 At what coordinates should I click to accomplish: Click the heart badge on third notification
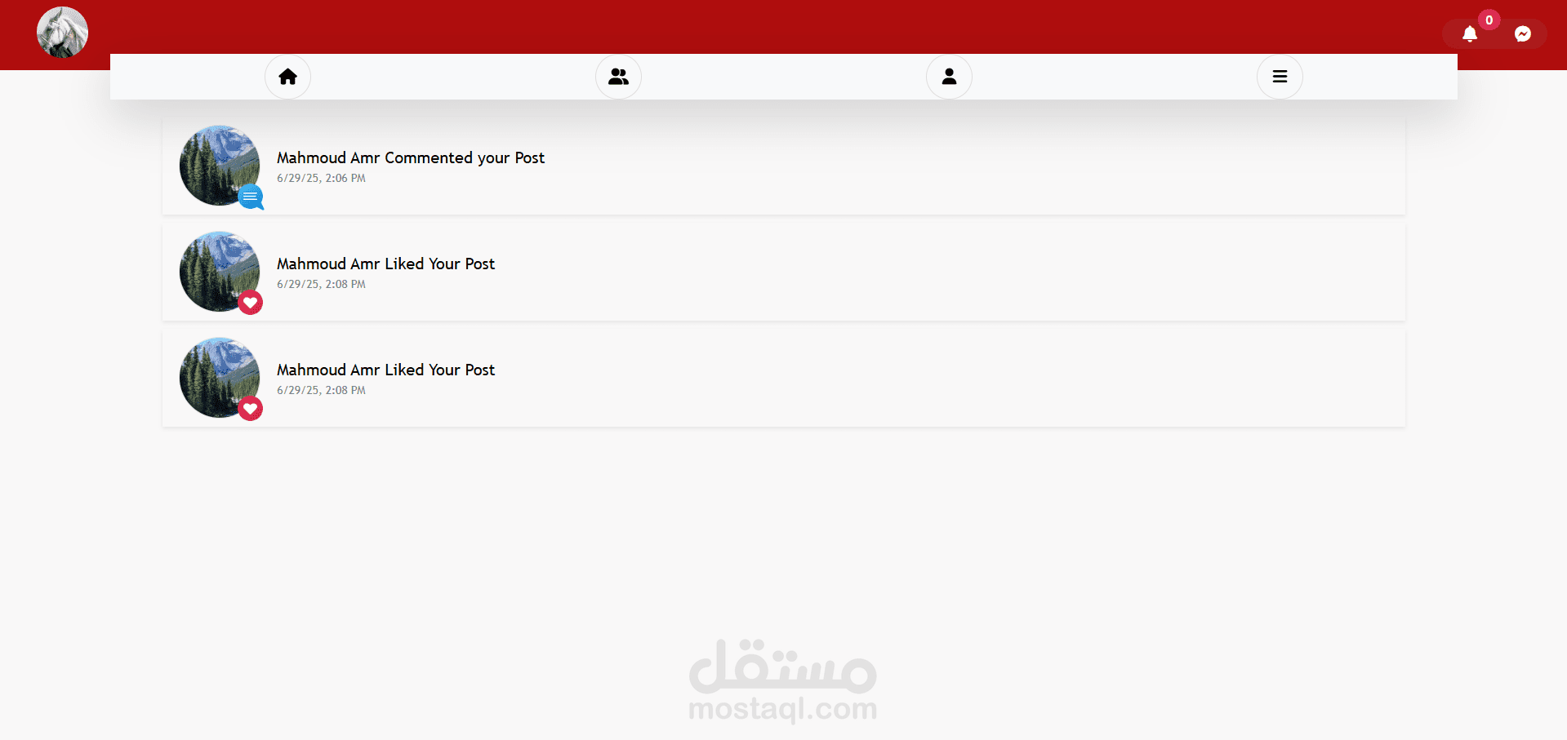coord(251,409)
